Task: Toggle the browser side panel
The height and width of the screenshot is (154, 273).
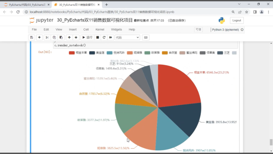Action: tap(255, 12)
